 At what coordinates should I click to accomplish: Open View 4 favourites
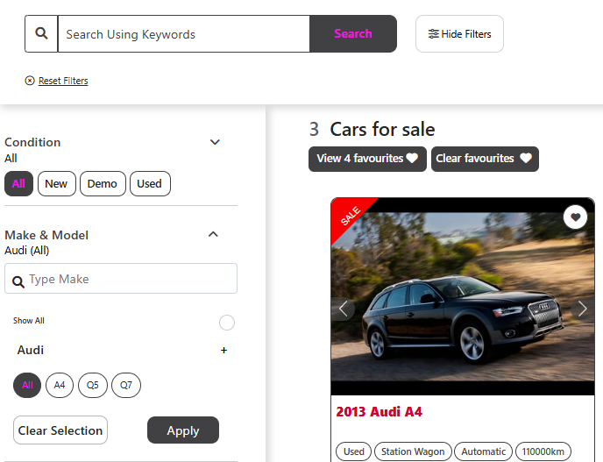point(367,159)
